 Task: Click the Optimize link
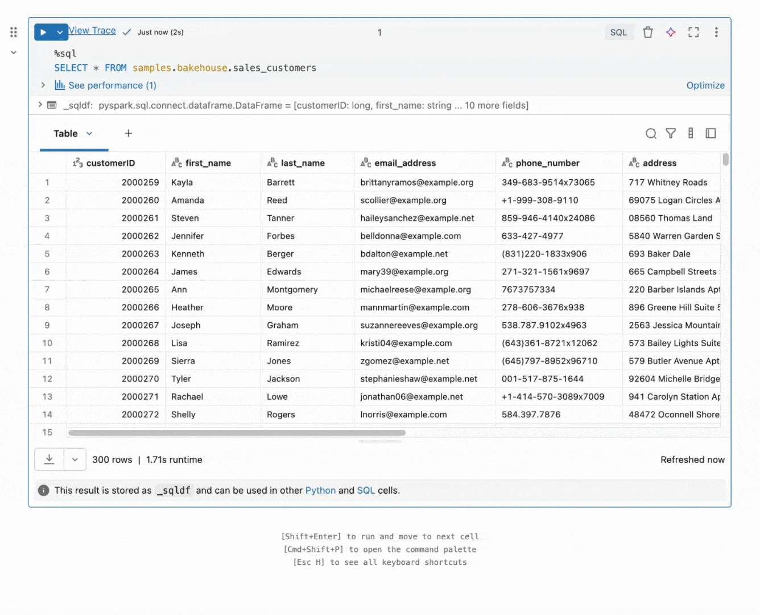(705, 85)
